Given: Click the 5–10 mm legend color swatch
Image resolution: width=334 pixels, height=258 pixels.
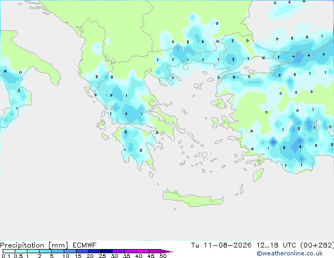Looking at the screenshot, I should pyautogui.click(x=57, y=251).
